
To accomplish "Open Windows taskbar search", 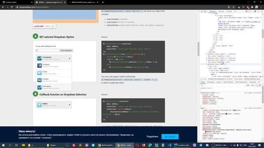I will pos(10,145).
